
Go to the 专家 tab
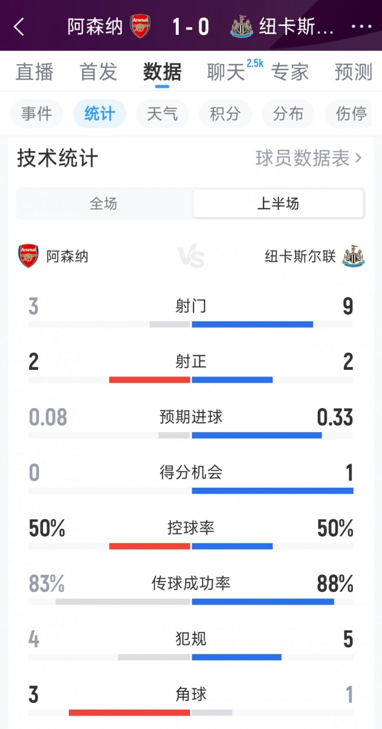290,72
